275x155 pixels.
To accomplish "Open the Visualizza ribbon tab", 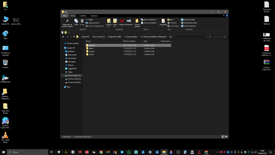I will pos(94,16).
